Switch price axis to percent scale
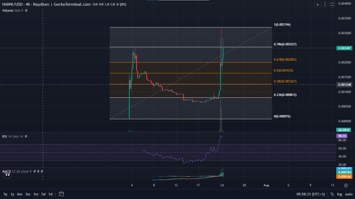 [332, 195]
